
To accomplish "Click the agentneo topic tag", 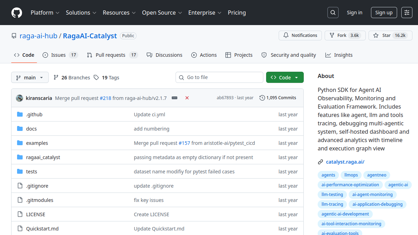I will 377,175.
